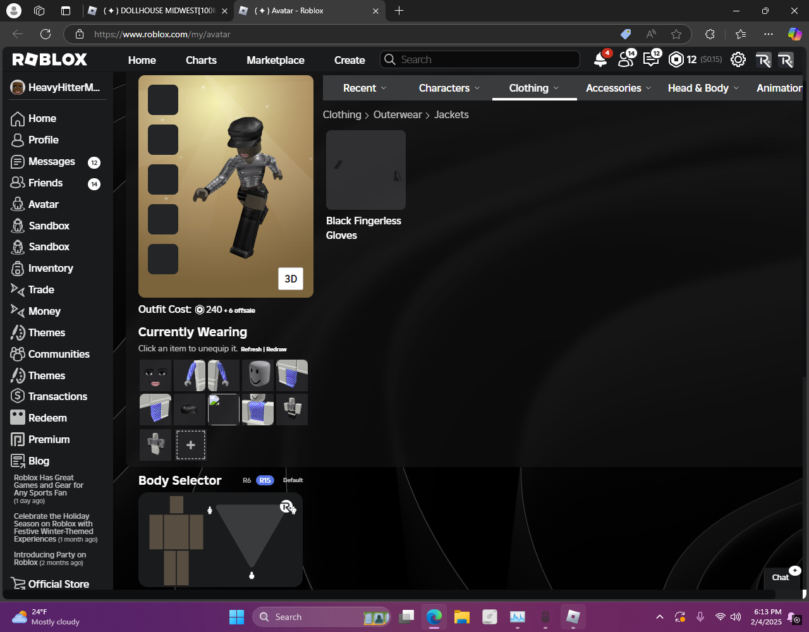Open Friends in the sidebar
This screenshot has height=632, width=809.
click(45, 183)
